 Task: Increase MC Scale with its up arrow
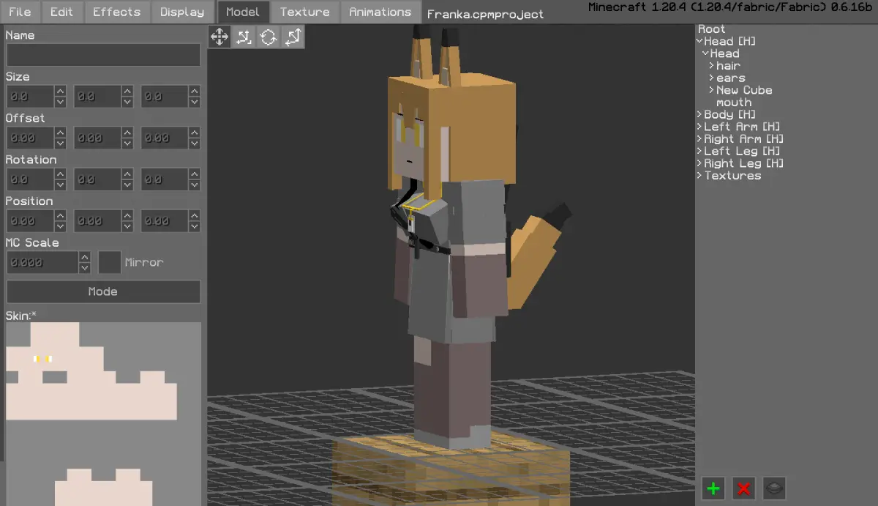point(85,257)
